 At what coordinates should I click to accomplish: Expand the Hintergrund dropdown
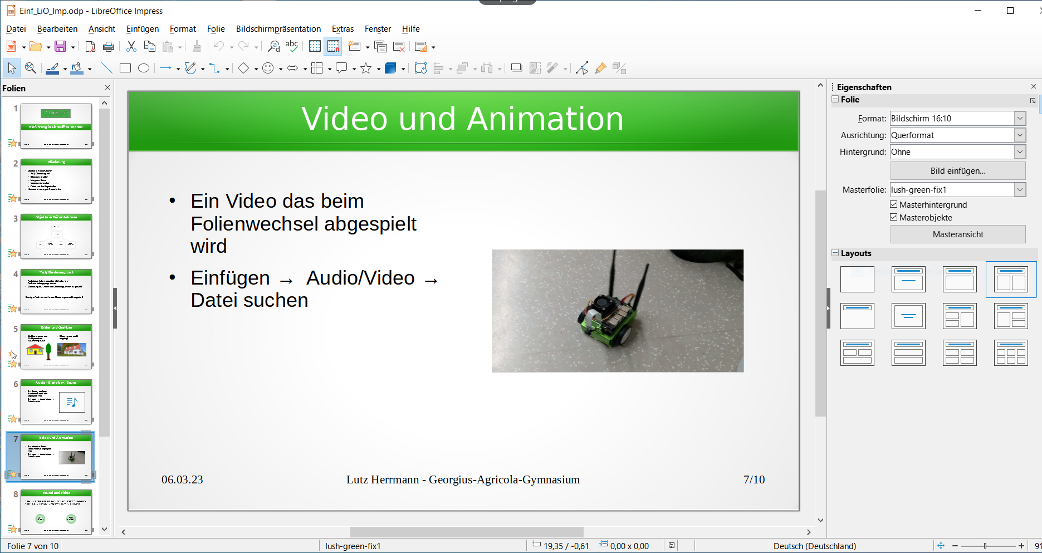1019,152
